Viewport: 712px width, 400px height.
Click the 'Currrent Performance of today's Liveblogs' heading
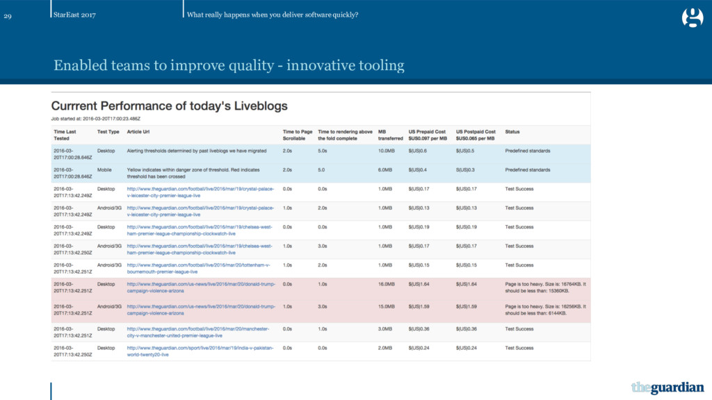tap(170, 106)
